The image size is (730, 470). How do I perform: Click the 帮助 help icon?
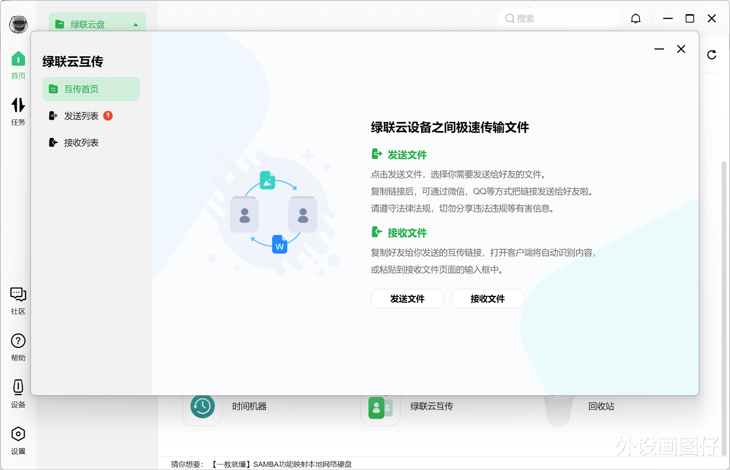[18, 347]
